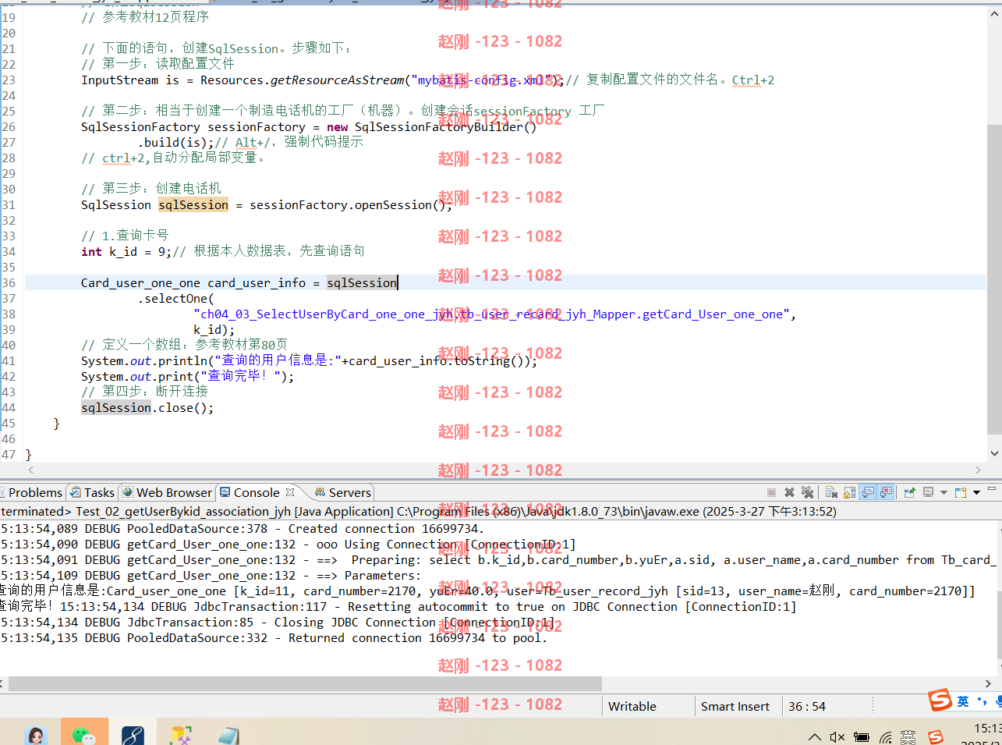1002x745 pixels.
Task: Click the avatar girl taskbar icon
Action: [x=36, y=736]
